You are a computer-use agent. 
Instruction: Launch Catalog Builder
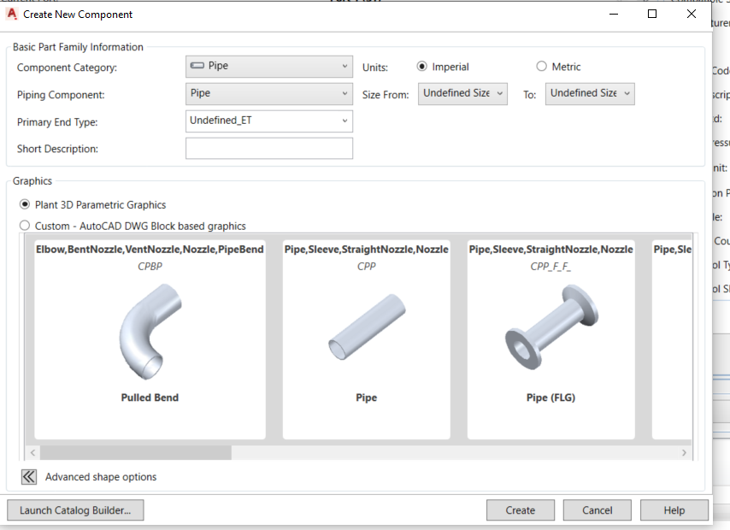(x=75, y=509)
